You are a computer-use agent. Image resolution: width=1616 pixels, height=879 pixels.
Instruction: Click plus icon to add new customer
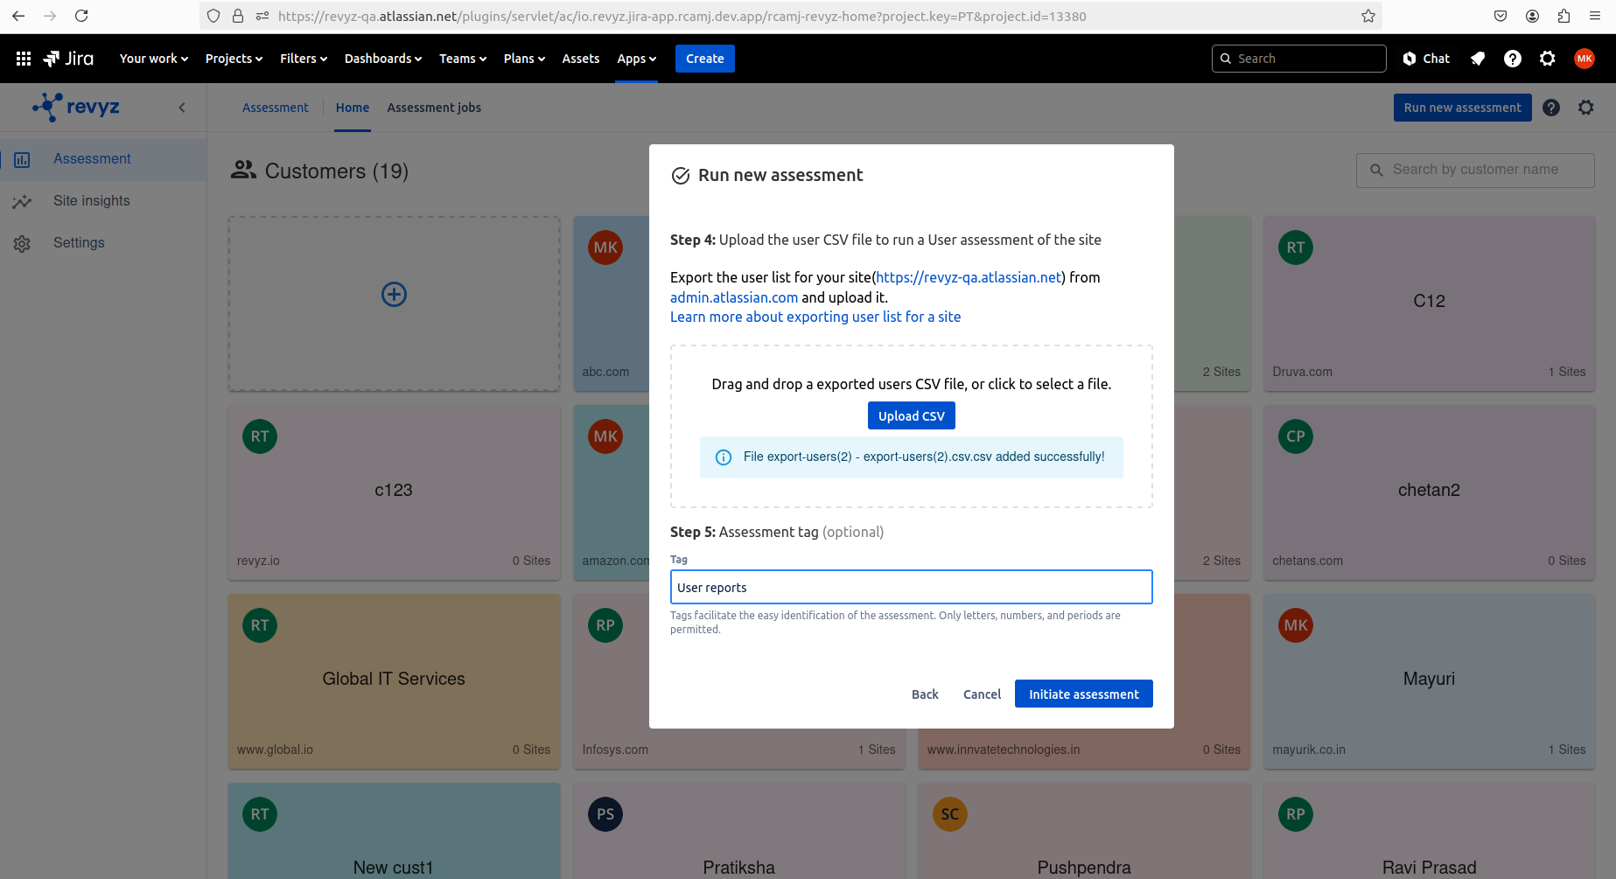point(394,295)
